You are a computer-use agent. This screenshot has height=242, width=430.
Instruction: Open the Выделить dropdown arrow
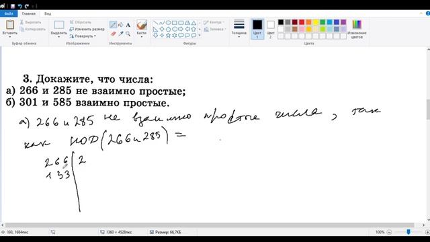(x=58, y=37)
